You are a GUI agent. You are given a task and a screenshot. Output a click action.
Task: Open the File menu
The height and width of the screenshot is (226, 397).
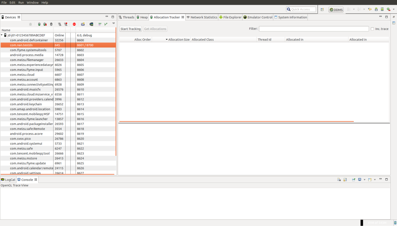4,2
